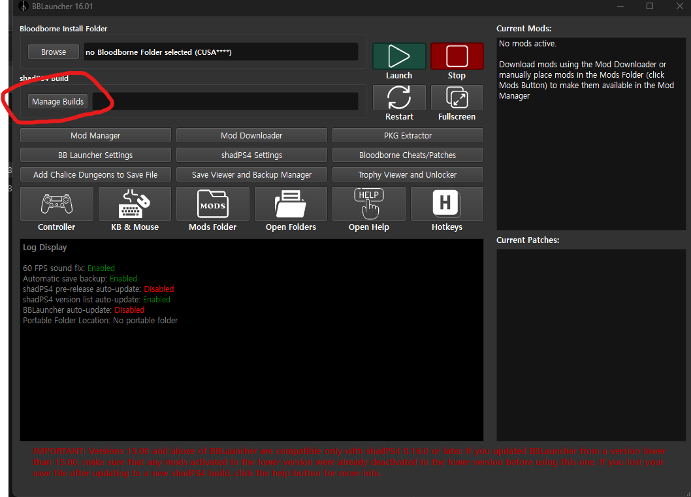This screenshot has width=691, height=497.
Task: Click the red IMPORTANT version warning text
Action: tap(349, 462)
